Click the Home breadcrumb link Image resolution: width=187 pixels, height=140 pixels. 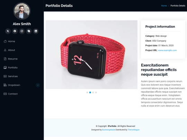164,6
